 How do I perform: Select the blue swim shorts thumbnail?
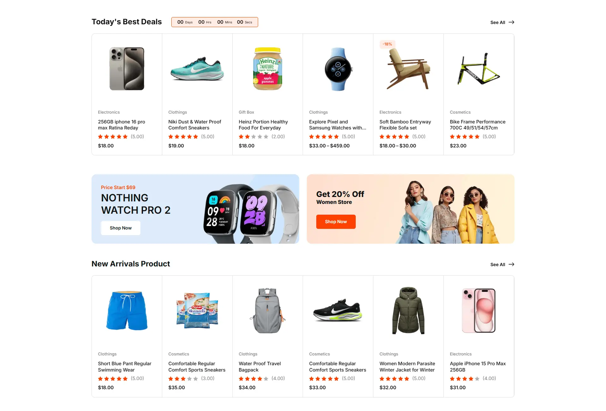[127, 311]
